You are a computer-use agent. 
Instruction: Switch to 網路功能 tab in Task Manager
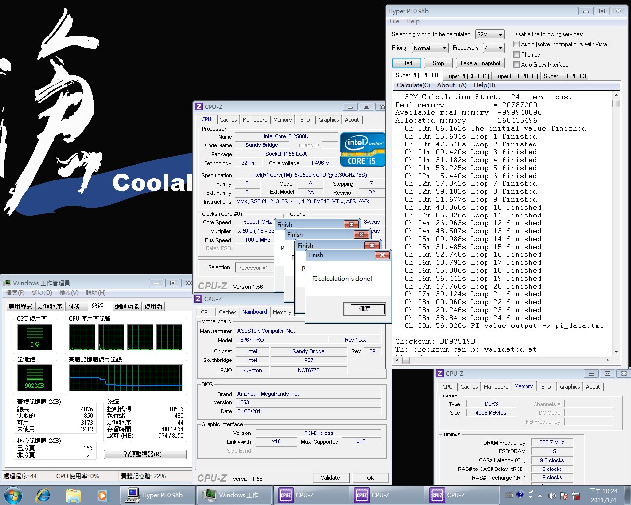[x=127, y=307]
